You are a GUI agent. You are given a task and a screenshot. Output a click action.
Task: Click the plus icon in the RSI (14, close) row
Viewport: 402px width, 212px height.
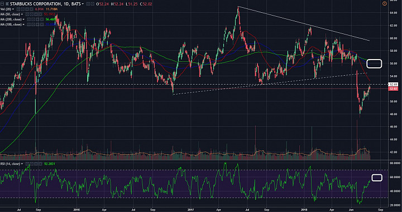tap(36, 164)
